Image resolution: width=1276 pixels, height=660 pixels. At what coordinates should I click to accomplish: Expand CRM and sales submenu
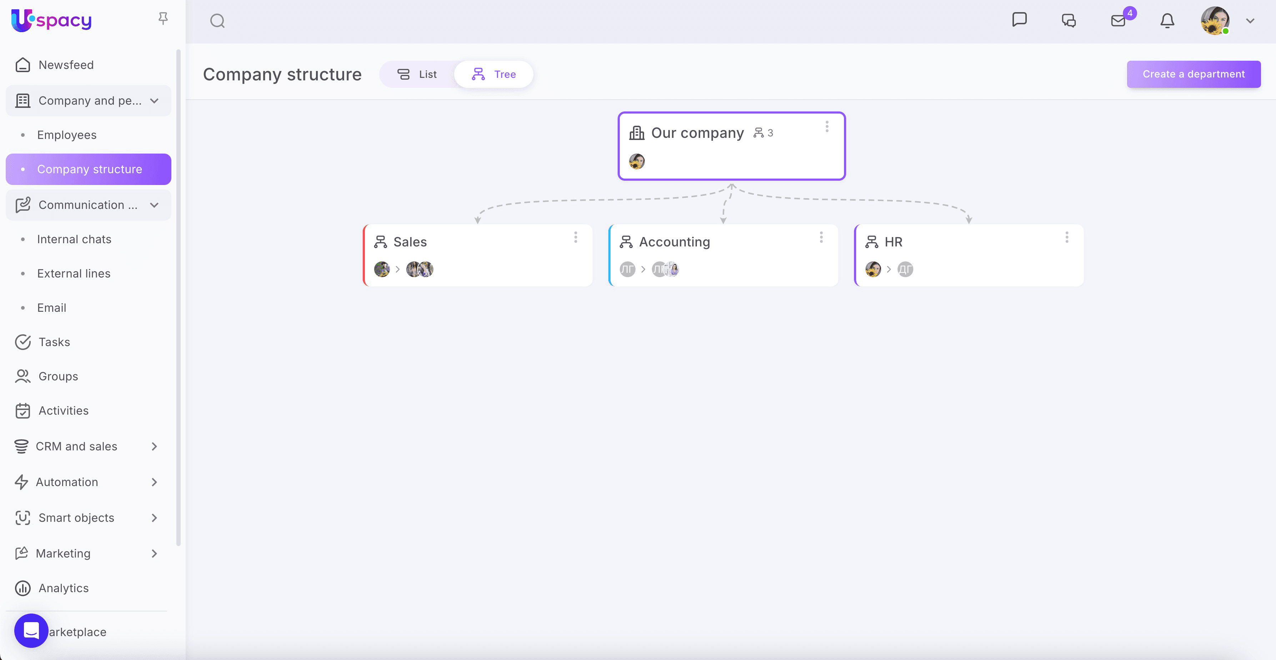(x=155, y=446)
